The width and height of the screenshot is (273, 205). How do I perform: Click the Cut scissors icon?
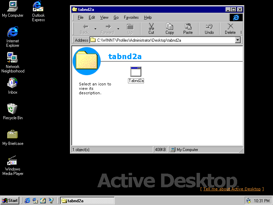[151, 29]
